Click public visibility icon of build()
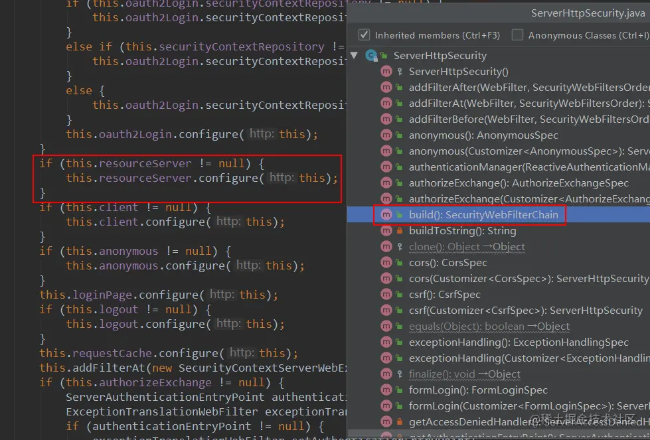 [399, 214]
